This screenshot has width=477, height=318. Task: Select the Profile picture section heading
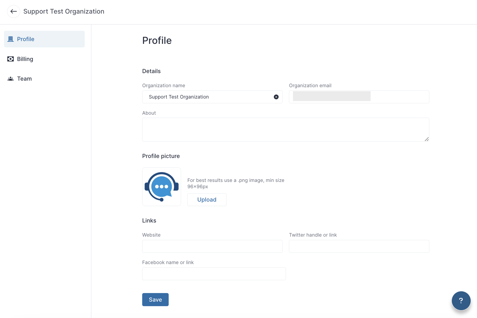(x=161, y=156)
